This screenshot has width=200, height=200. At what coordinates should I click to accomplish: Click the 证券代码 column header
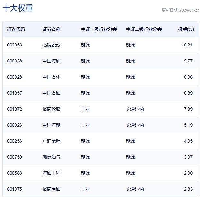[x=16, y=29]
